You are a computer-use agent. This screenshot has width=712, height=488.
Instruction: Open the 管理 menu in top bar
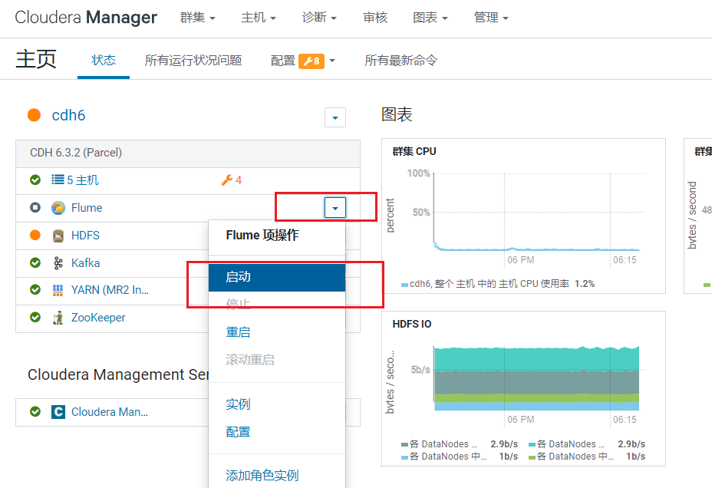pyautogui.click(x=491, y=18)
